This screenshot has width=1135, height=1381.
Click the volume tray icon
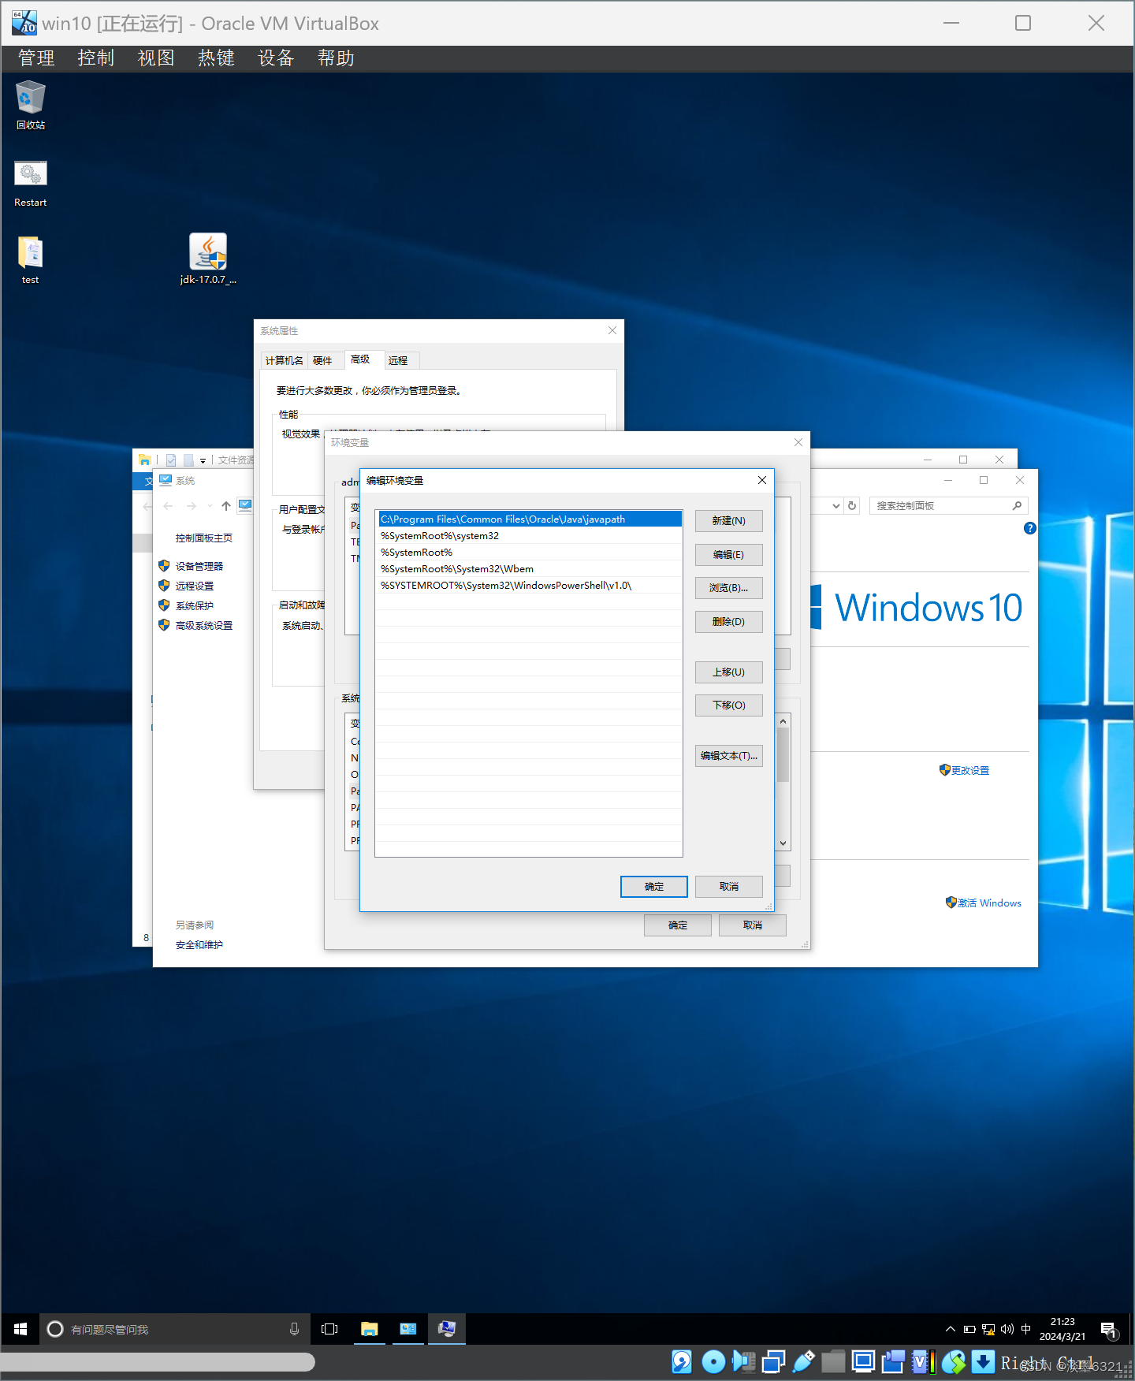(1007, 1329)
